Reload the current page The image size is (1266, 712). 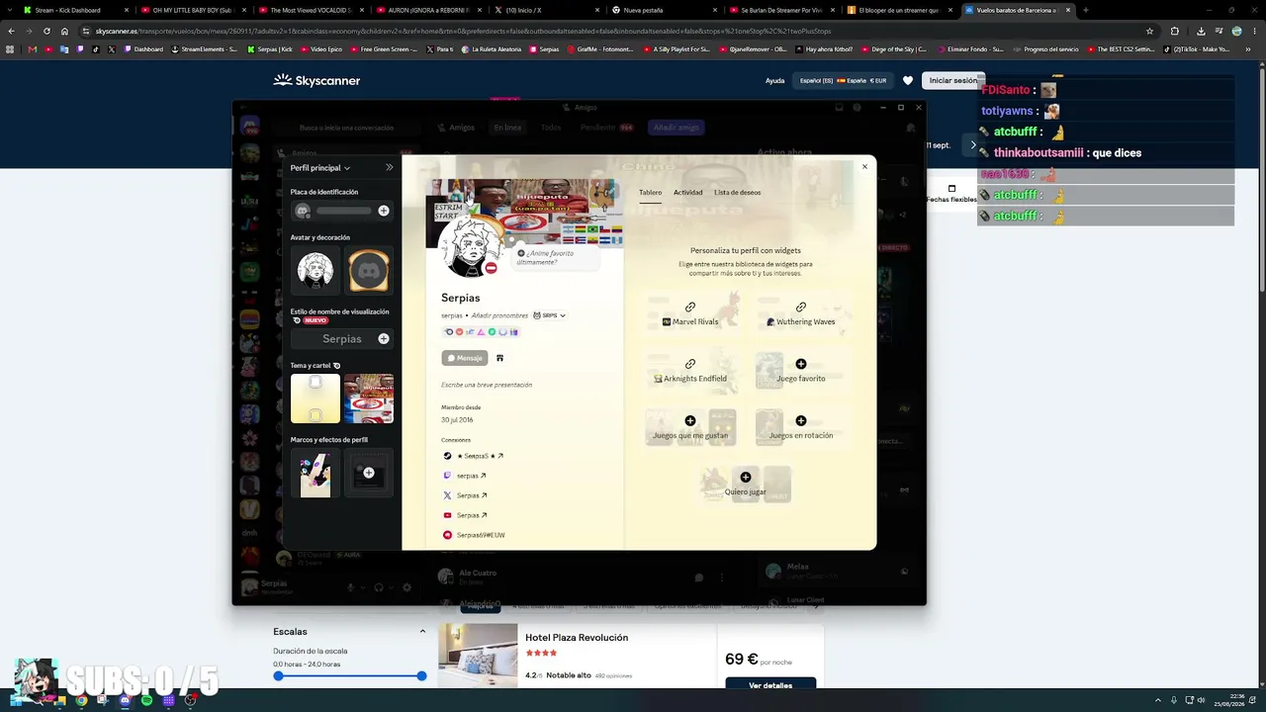(x=47, y=31)
